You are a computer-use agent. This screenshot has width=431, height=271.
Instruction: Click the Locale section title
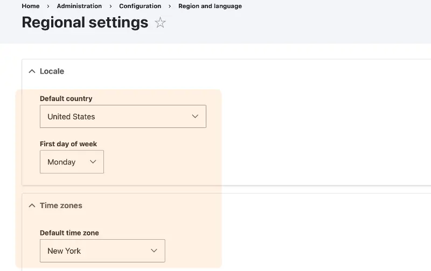coord(52,72)
